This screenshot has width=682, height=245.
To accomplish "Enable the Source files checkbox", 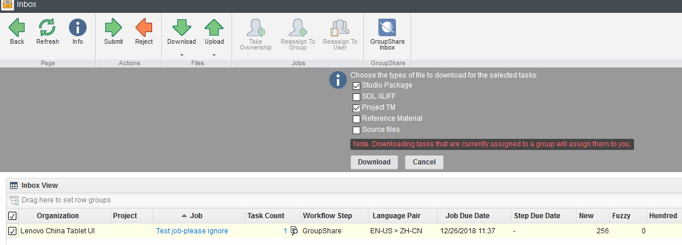I will point(356,130).
